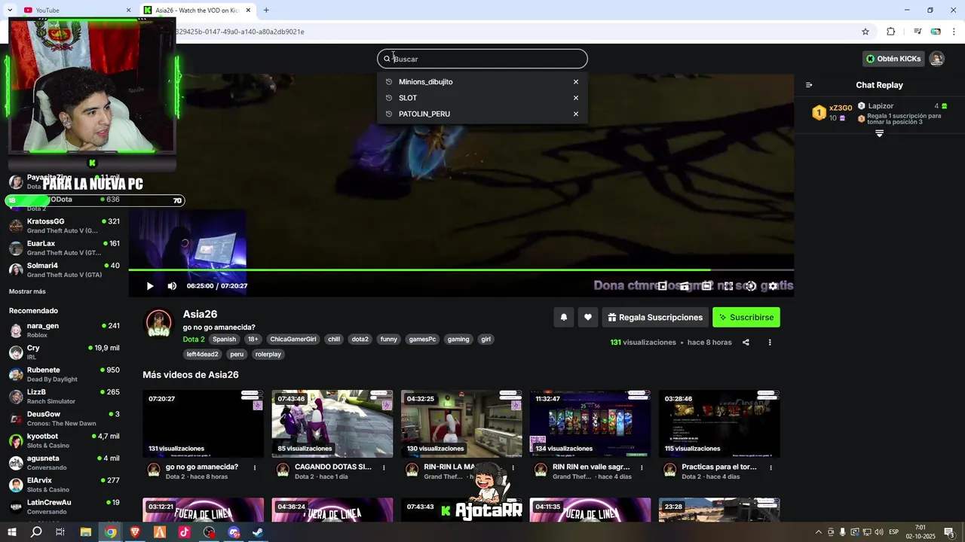Open the three-dot options under Suscribirse
The image size is (965, 542).
click(770, 343)
